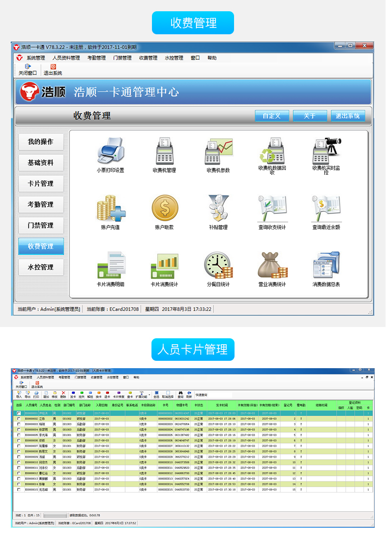Tick checkbox for employee row 00000001

pos(19,413)
